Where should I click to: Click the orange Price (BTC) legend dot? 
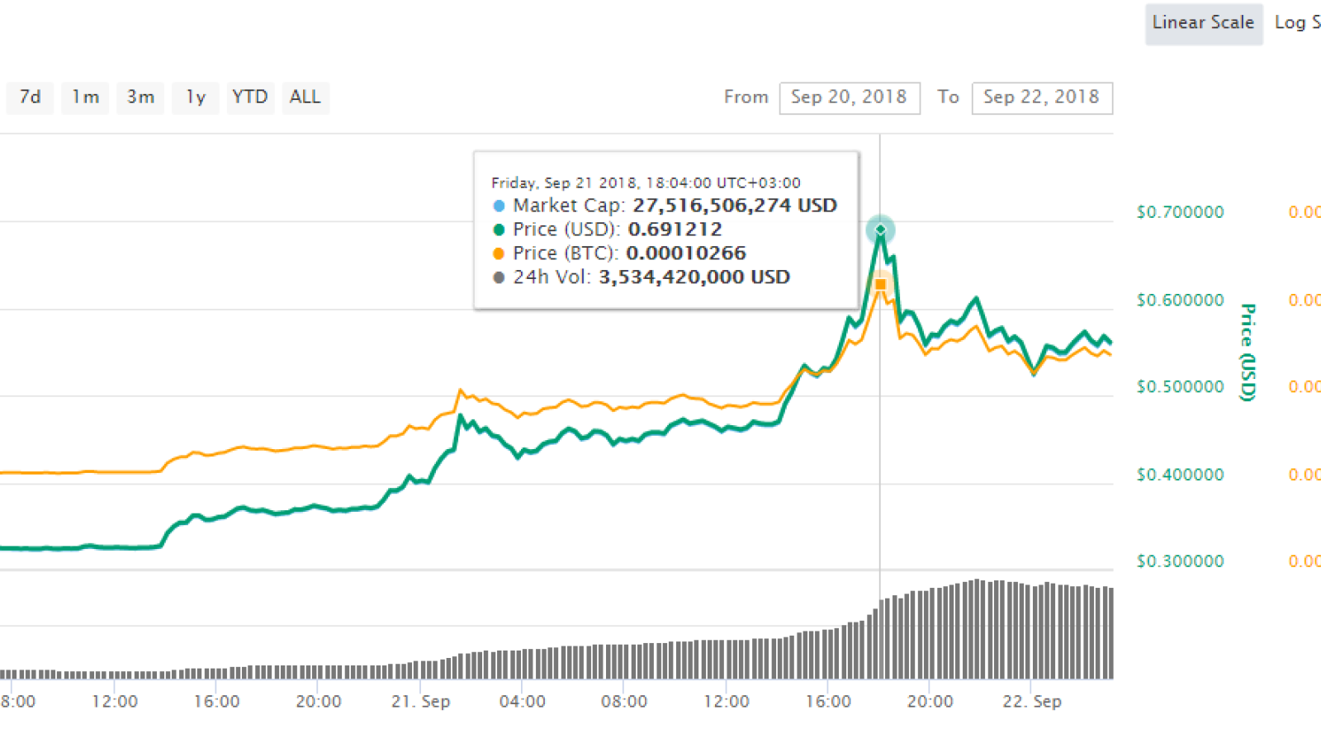pos(499,253)
